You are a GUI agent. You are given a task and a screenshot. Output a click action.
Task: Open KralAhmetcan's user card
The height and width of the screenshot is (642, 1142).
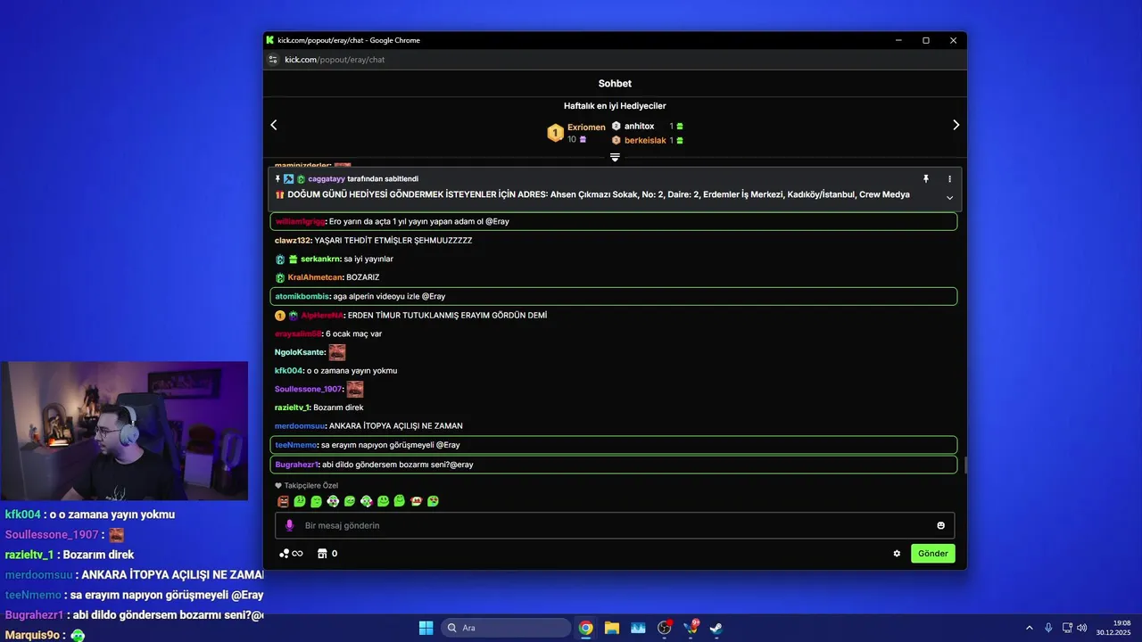pos(315,278)
